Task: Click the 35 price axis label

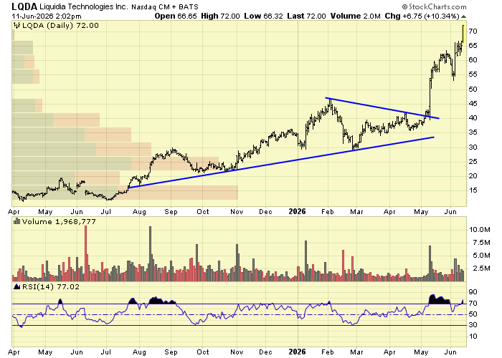Action: tap(473, 132)
